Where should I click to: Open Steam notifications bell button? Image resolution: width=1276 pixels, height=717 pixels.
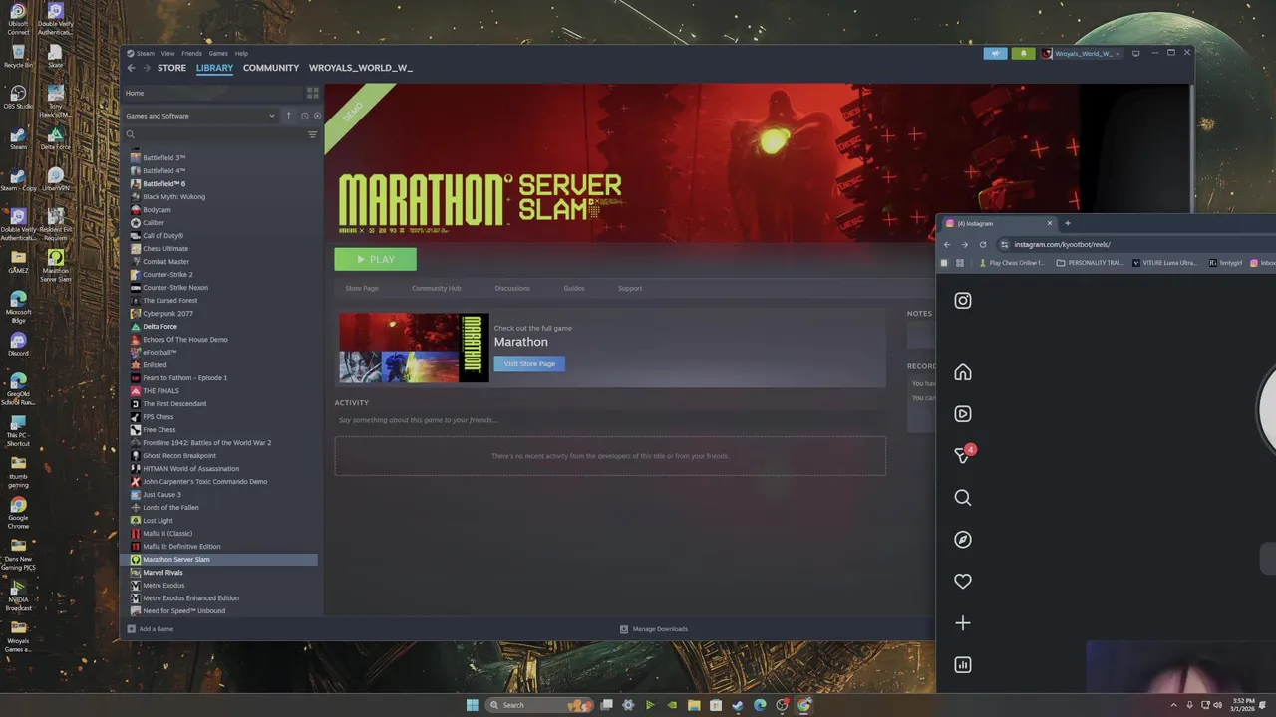pyautogui.click(x=1023, y=53)
